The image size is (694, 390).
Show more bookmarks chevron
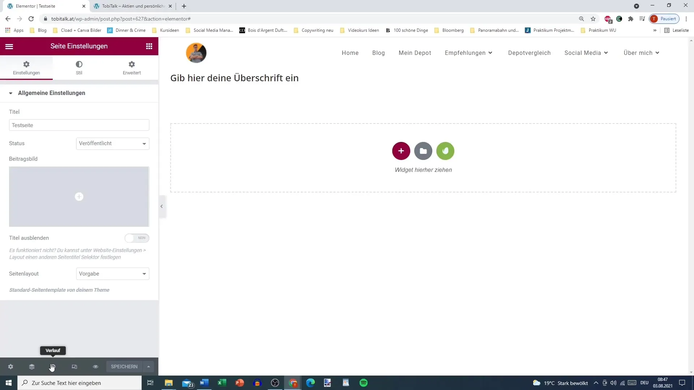pos(655,30)
